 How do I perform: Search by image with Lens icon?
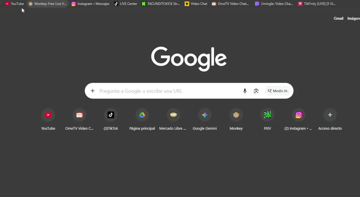point(256,91)
